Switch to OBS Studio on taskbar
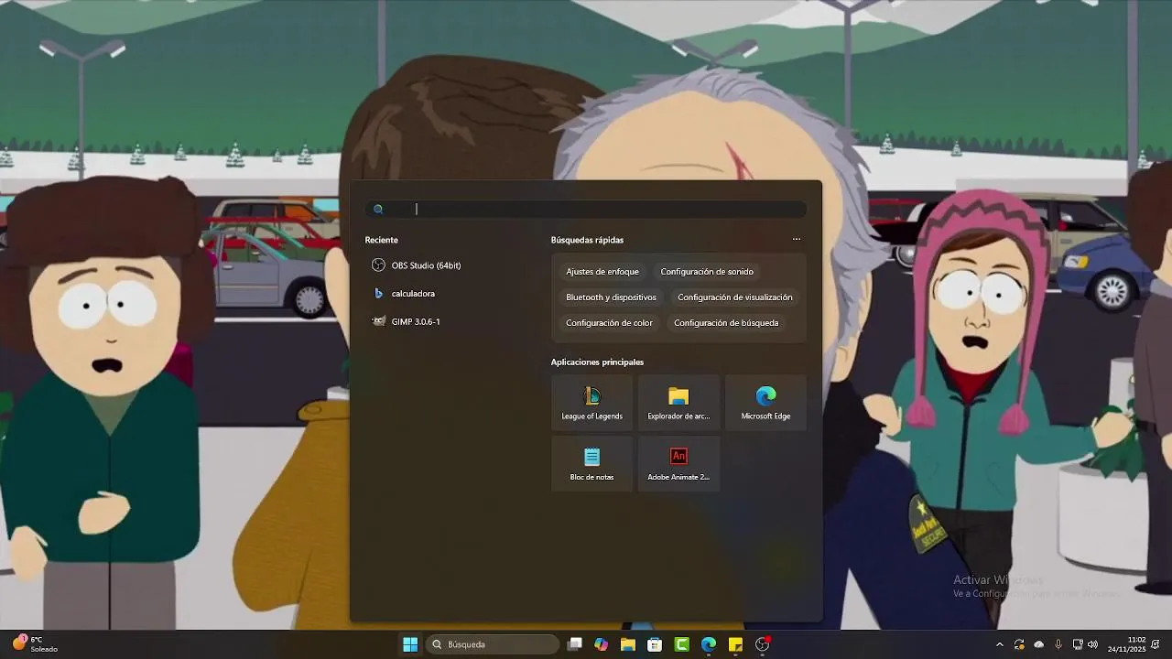The width and height of the screenshot is (1172, 659). (x=763, y=644)
